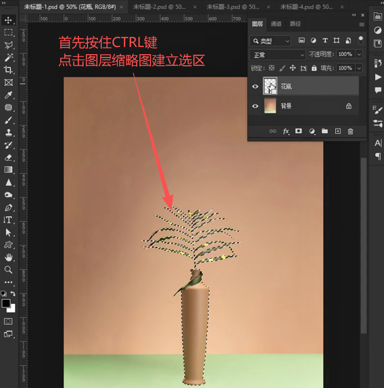This screenshot has height=388, width=384.
Task: Create new fill or adjustment layer
Action: (x=312, y=131)
